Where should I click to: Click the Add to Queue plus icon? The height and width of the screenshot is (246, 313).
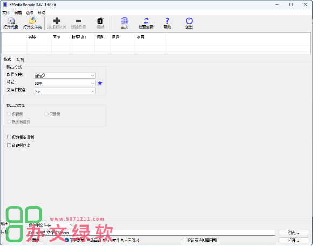[57, 21]
